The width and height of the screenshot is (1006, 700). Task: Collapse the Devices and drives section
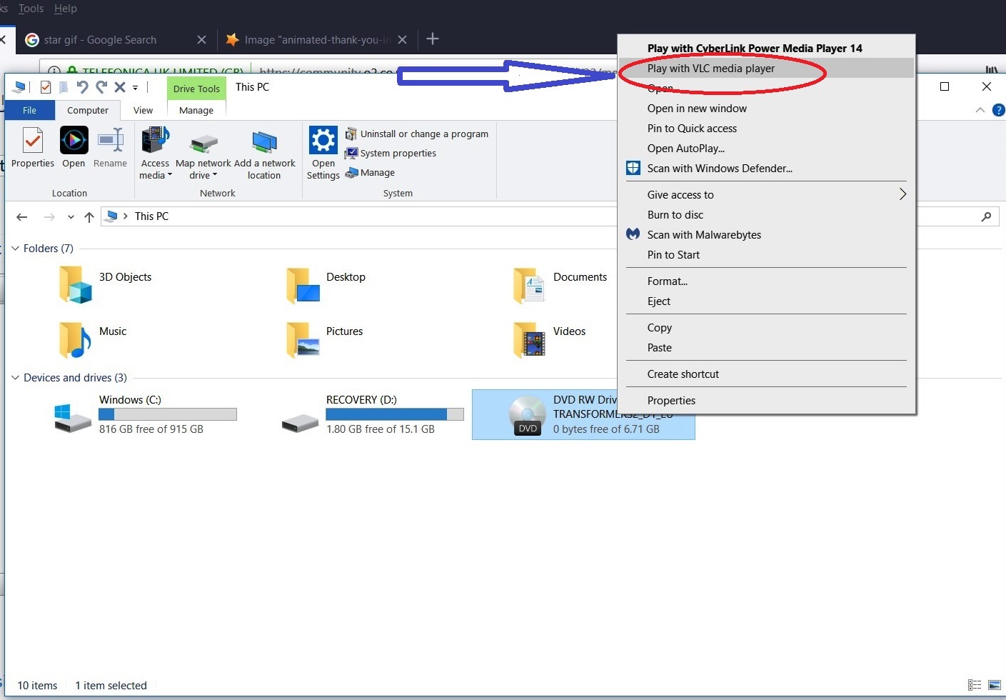16,378
